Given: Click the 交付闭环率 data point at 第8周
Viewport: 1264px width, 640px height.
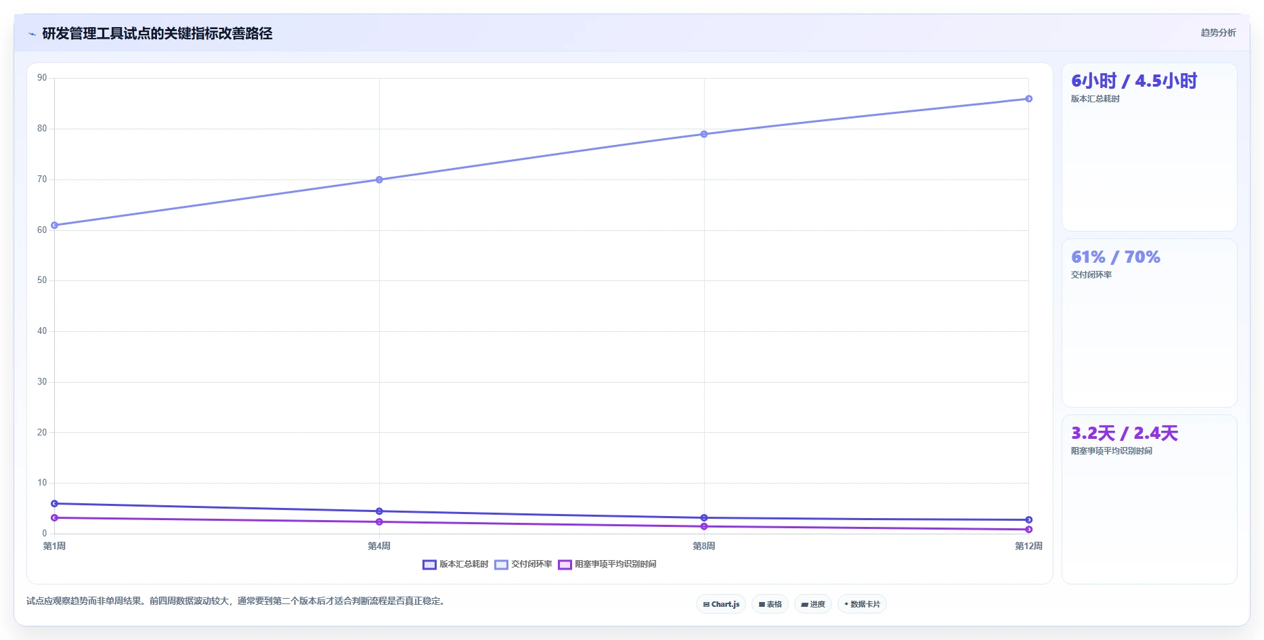Looking at the screenshot, I should (704, 134).
